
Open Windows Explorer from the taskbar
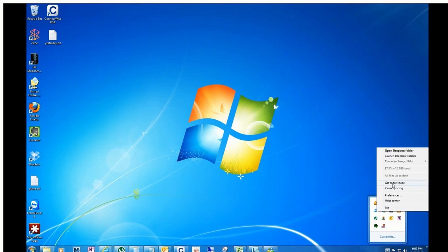(x=47, y=249)
